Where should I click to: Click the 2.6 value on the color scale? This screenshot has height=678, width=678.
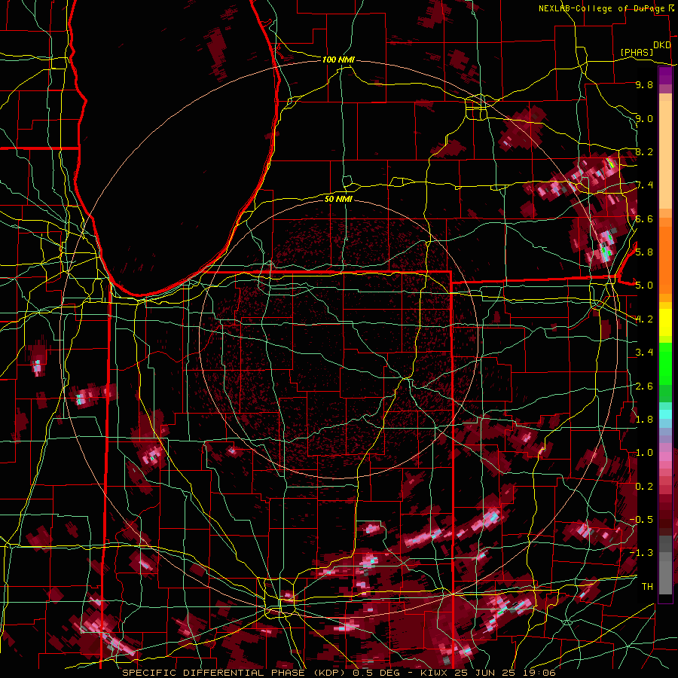pyautogui.click(x=644, y=386)
